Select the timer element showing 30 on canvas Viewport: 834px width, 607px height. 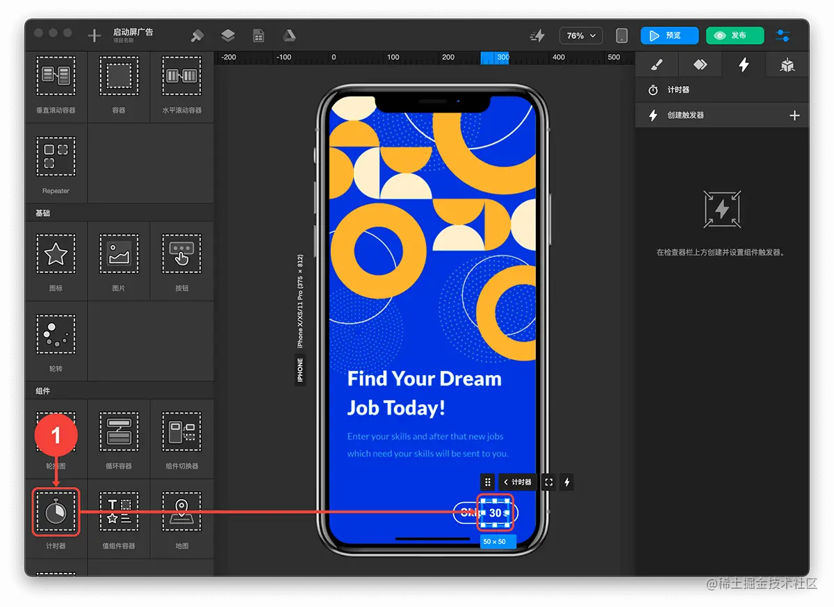click(496, 513)
